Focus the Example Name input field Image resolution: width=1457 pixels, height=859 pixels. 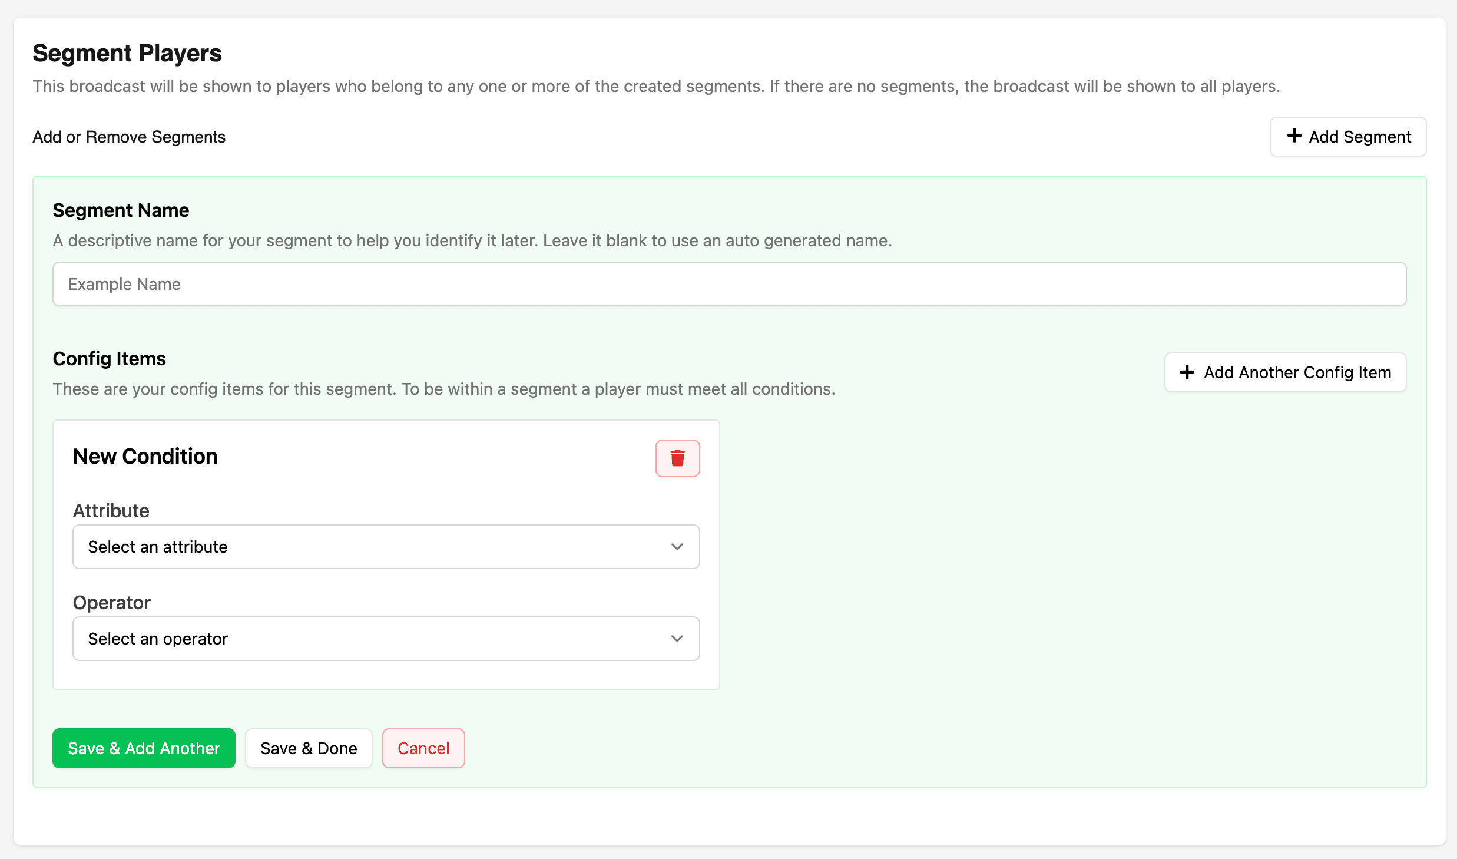729,284
